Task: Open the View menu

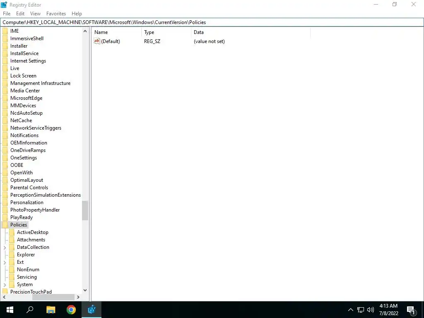Action: pyautogui.click(x=35, y=14)
